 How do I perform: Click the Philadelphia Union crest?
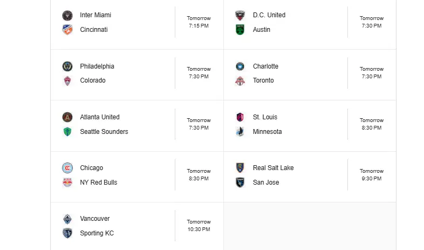(67, 66)
